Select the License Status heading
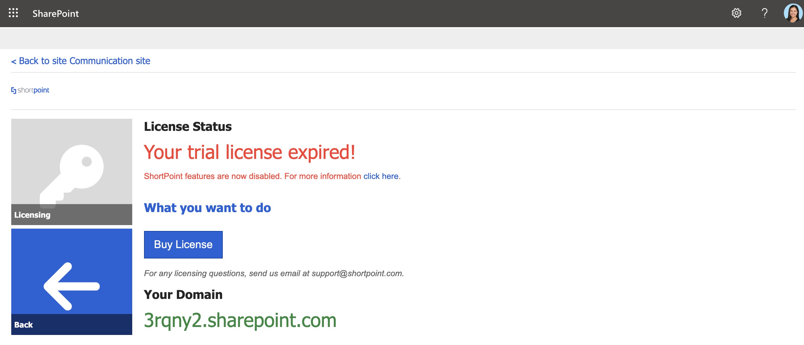 click(x=187, y=126)
